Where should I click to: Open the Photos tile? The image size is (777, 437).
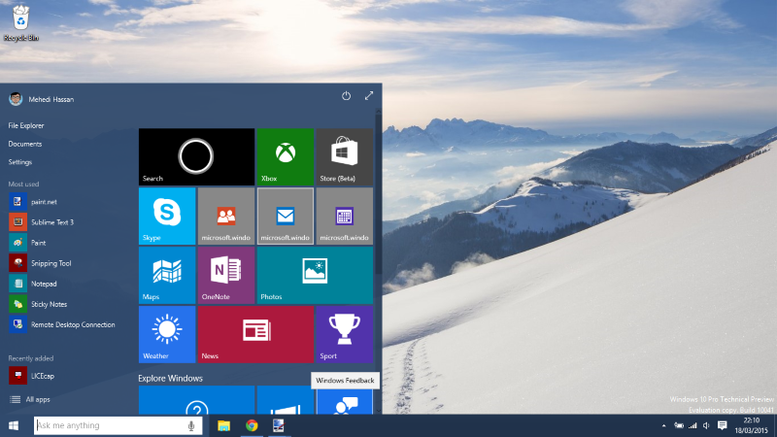point(314,275)
